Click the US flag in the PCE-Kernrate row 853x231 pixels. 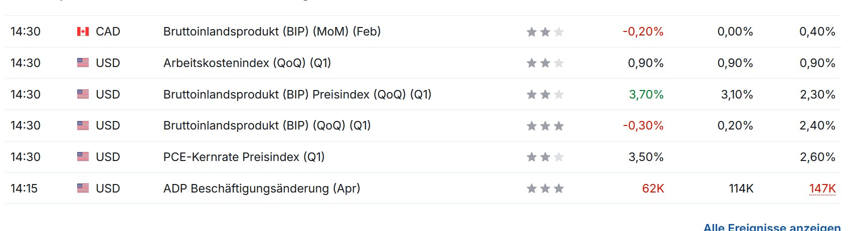point(83,157)
